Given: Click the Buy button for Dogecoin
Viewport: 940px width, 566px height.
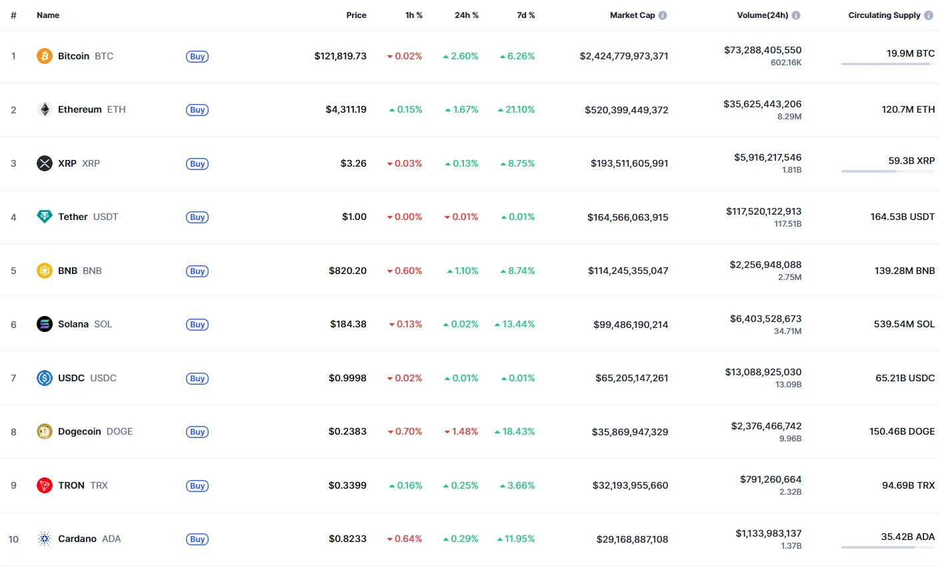Looking at the screenshot, I should pyautogui.click(x=197, y=432).
